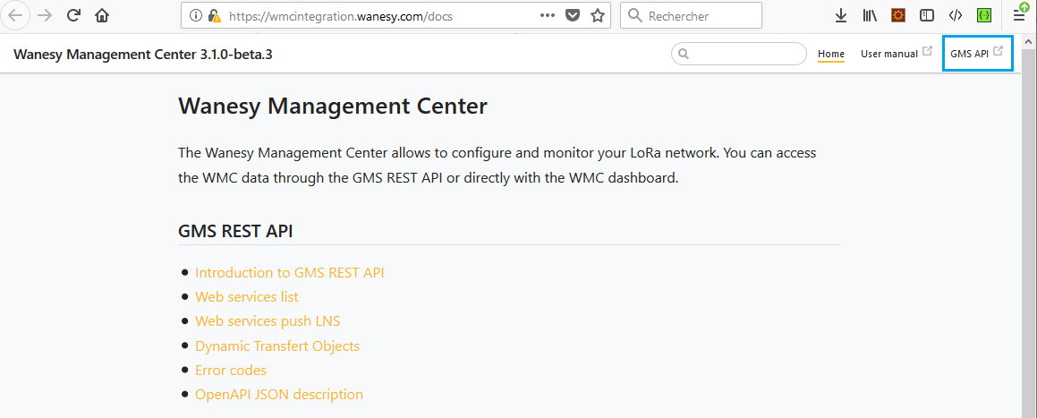This screenshot has height=418, width=1037.
Task: Open the page actions three-dot menu
Action: (x=548, y=15)
